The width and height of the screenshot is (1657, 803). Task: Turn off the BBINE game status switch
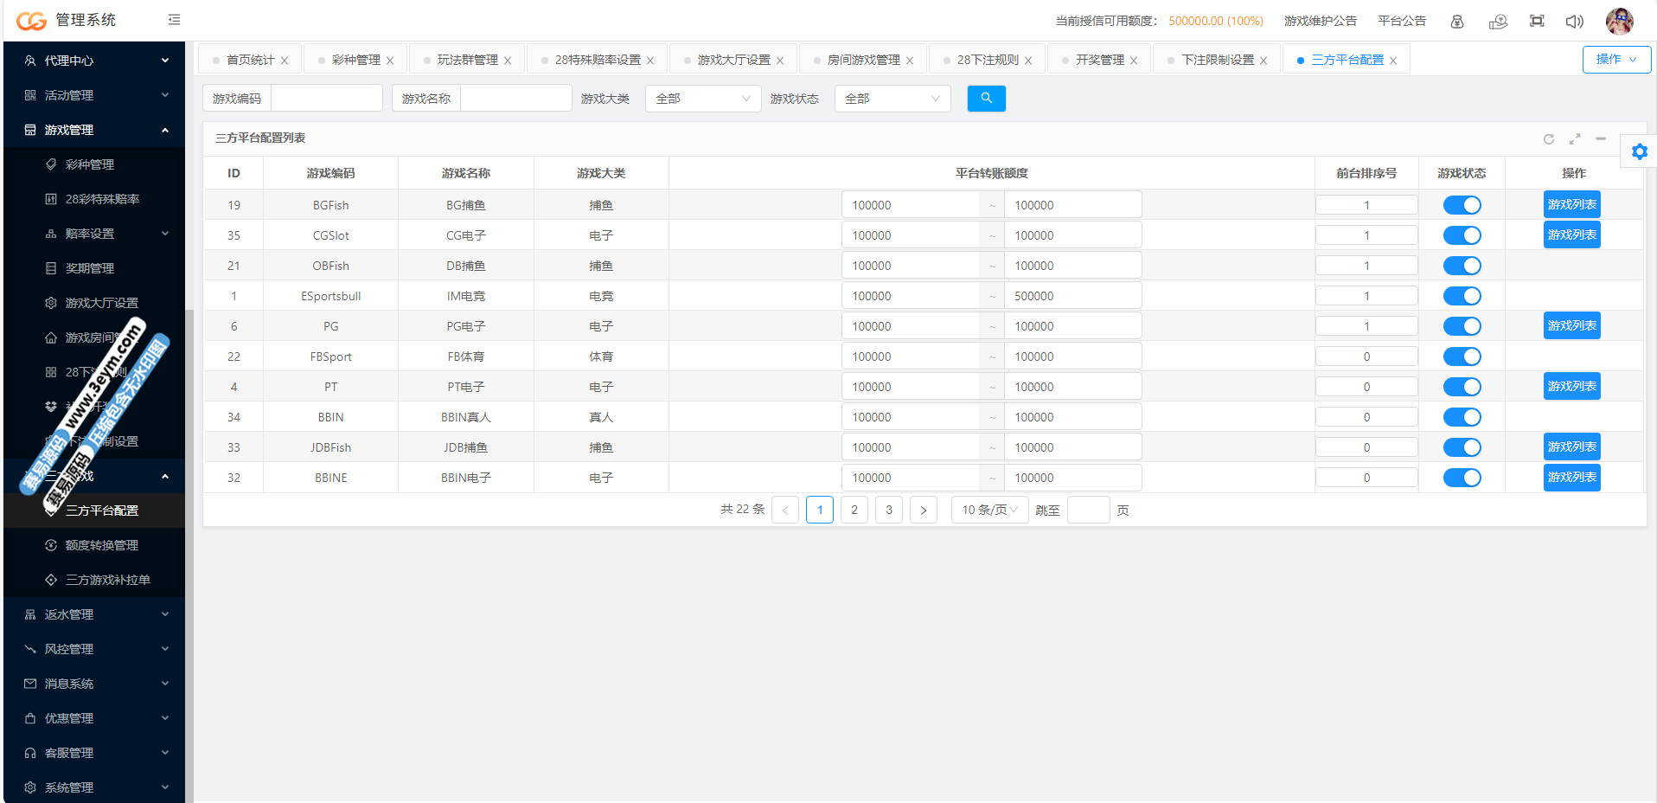1462,478
